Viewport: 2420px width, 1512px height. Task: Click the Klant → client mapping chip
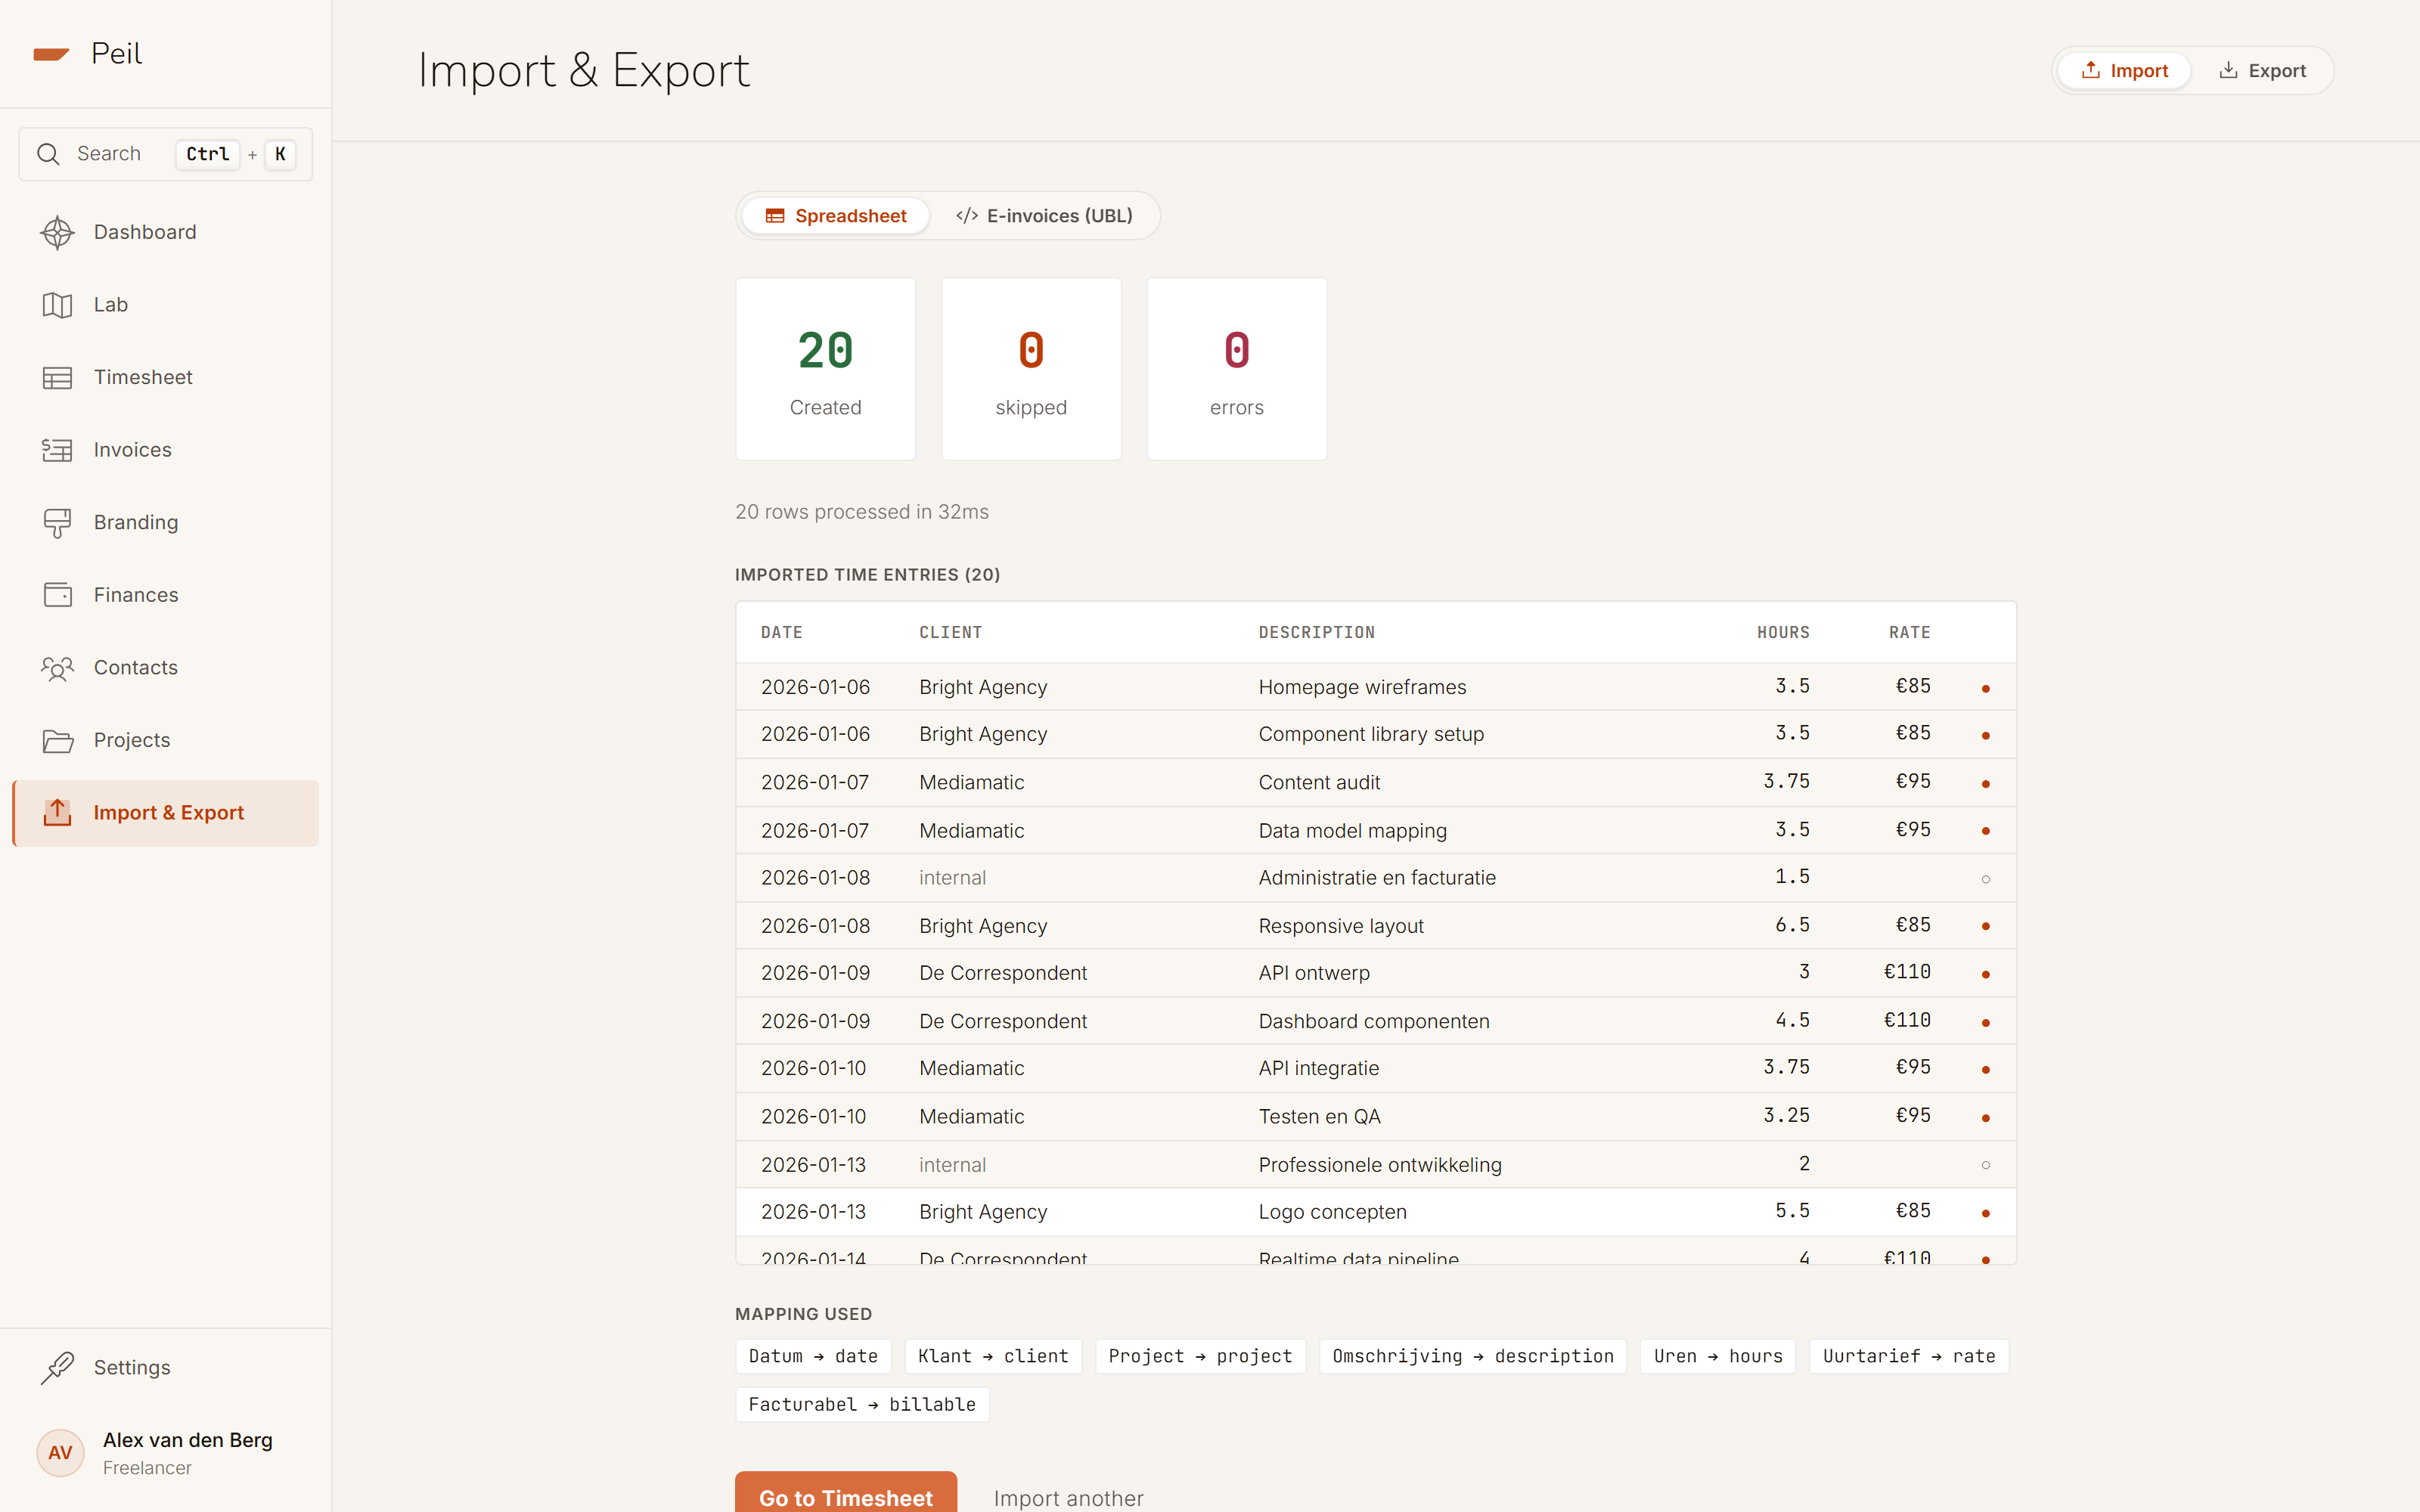pyautogui.click(x=993, y=1357)
